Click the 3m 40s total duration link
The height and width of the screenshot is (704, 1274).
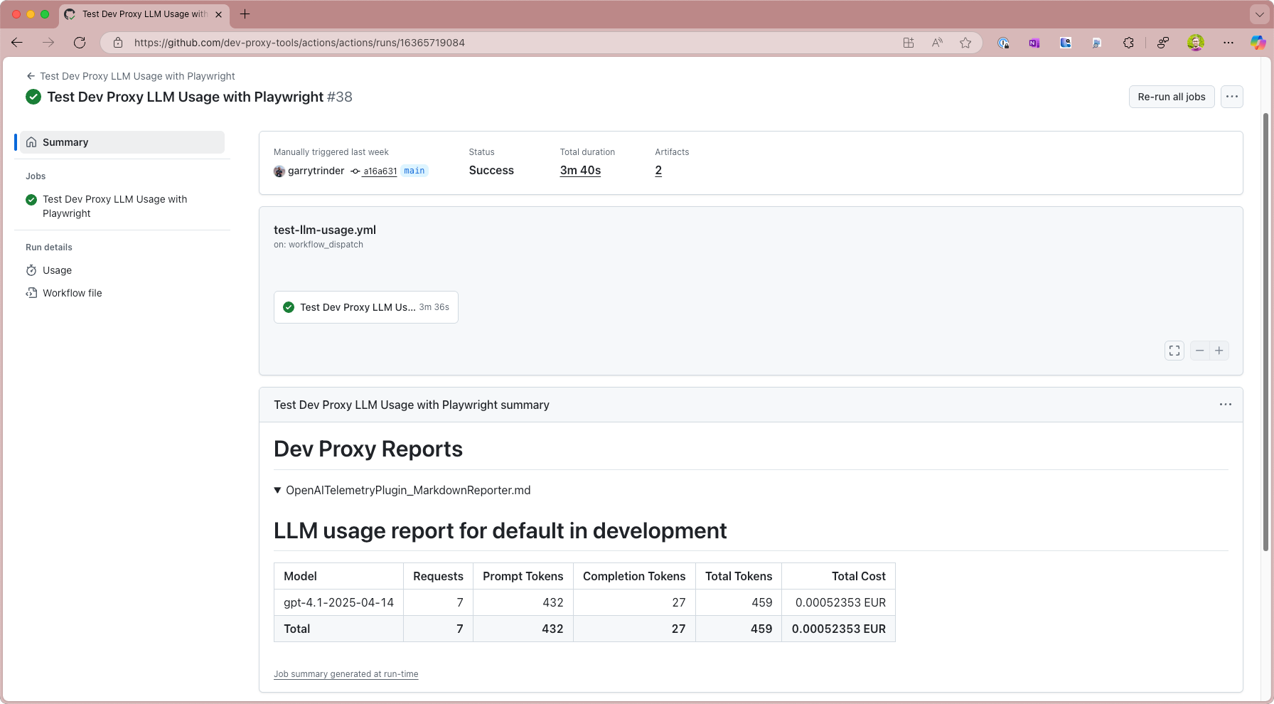point(580,170)
